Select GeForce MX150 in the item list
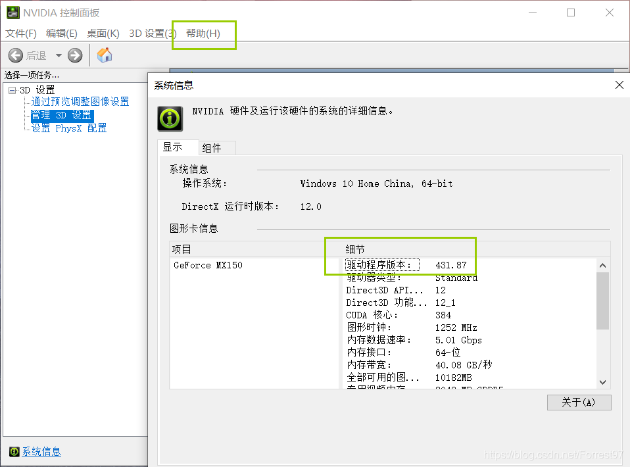 [208, 265]
